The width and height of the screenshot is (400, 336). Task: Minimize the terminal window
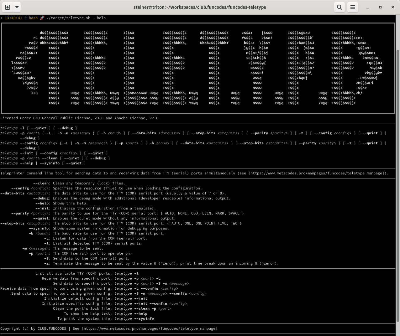[368, 7]
